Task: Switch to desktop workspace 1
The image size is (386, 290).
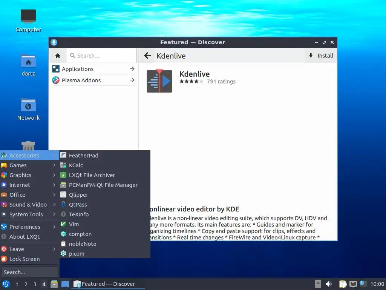Action: pyautogui.click(x=17, y=284)
